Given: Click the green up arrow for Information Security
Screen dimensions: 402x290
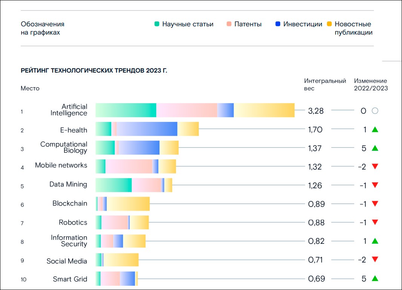Looking at the screenshot, I should (x=375, y=241).
